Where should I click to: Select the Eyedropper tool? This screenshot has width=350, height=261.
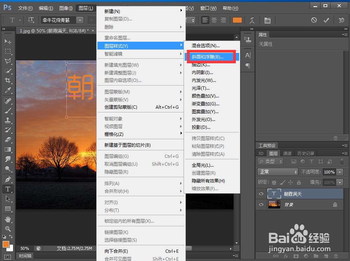9,90
